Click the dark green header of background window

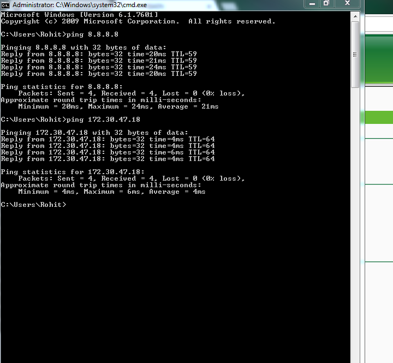point(378,60)
